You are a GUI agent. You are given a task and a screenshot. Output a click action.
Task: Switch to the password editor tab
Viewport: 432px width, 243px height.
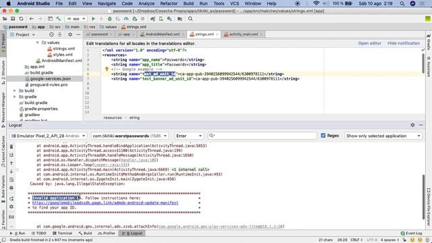pos(99,34)
